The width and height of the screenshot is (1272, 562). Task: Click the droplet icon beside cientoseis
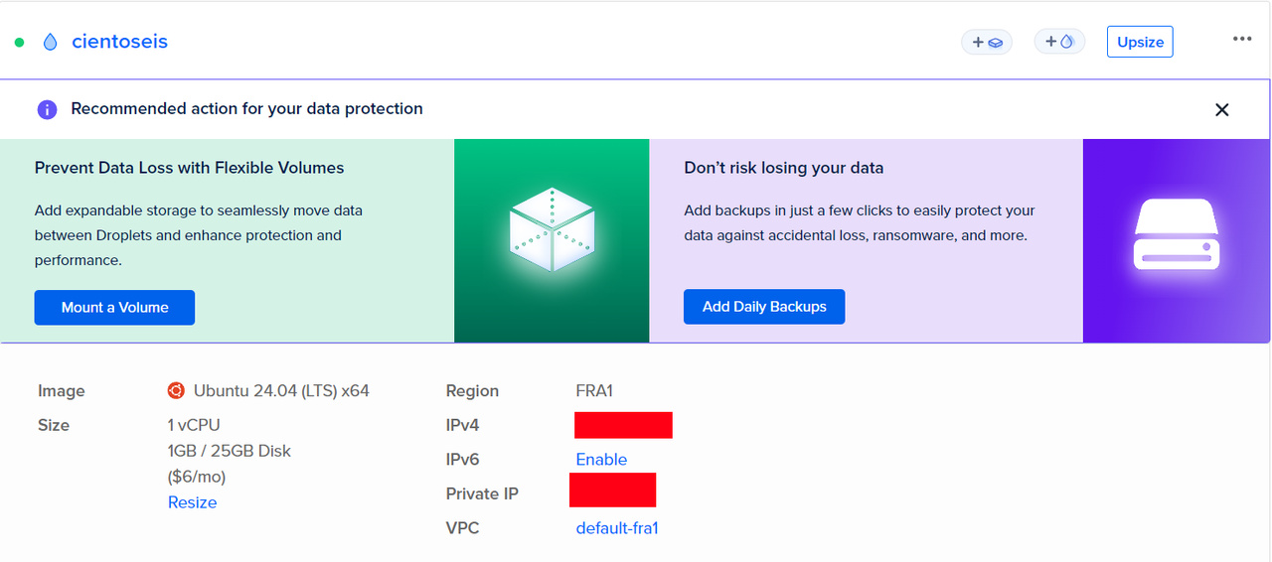50,42
